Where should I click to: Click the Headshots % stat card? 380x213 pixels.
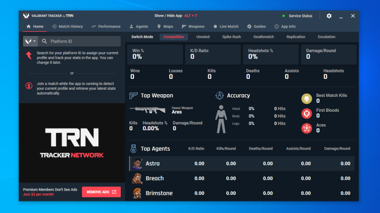click(271, 54)
